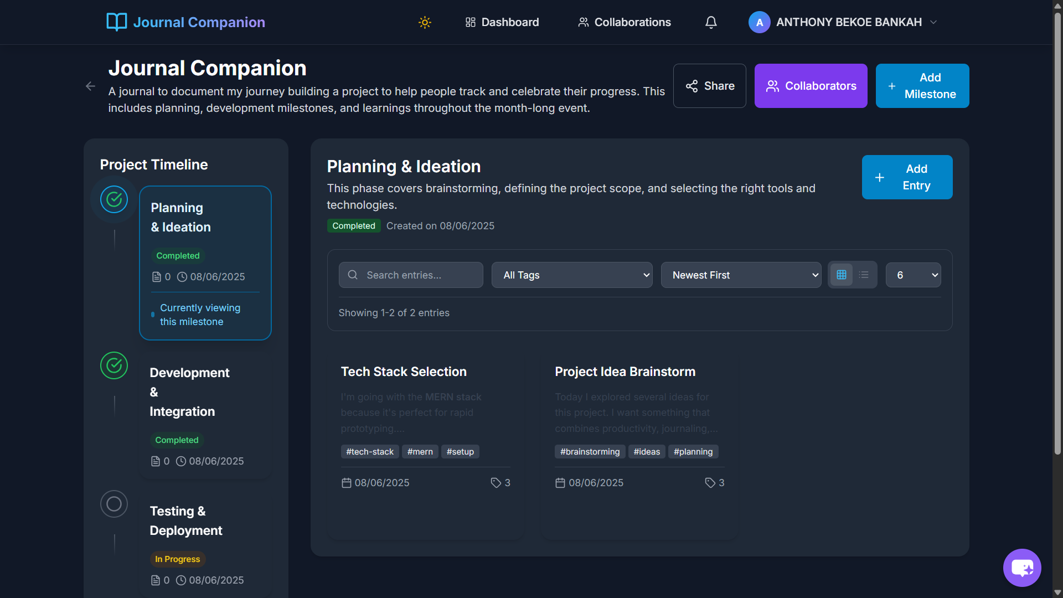Open the chat support bubble icon

[1021, 568]
